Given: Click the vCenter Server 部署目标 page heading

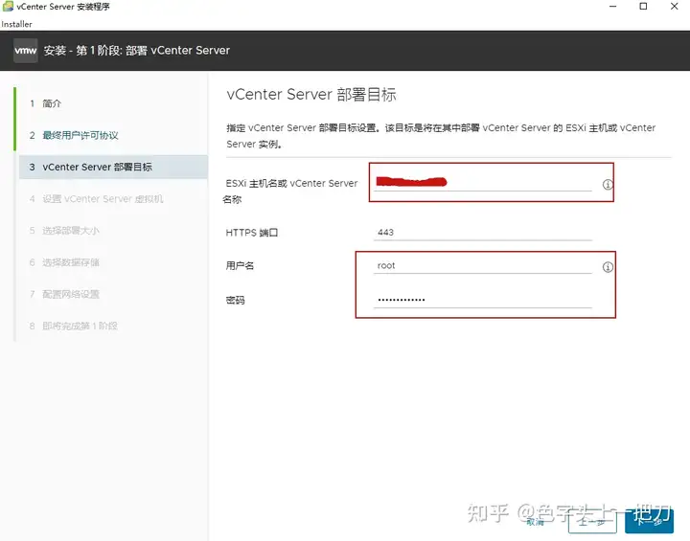Looking at the screenshot, I should click(311, 94).
